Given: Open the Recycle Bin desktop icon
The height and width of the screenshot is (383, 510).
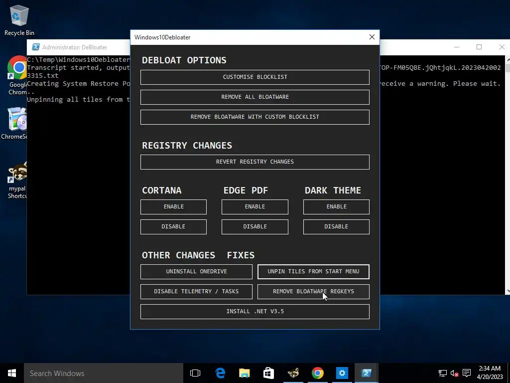Looking at the screenshot, I should tap(19, 20).
